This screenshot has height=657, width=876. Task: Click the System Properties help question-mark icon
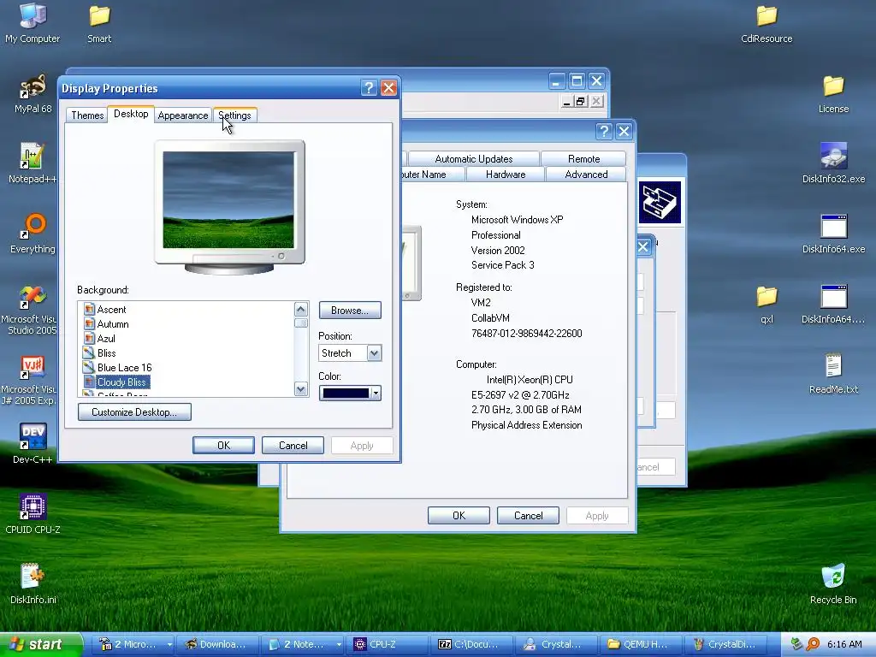pos(604,131)
